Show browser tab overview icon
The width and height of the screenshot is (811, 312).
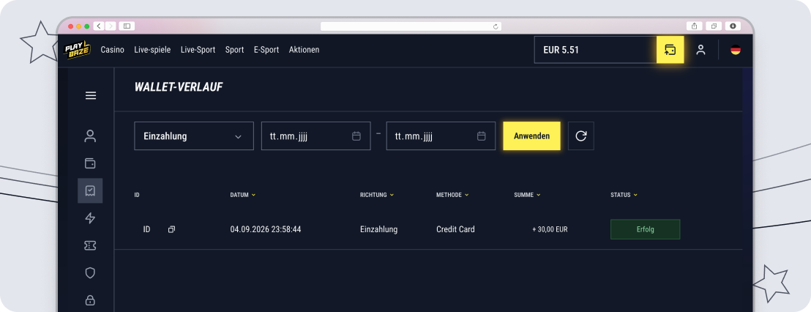pyautogui.click(x=714, y=26)
